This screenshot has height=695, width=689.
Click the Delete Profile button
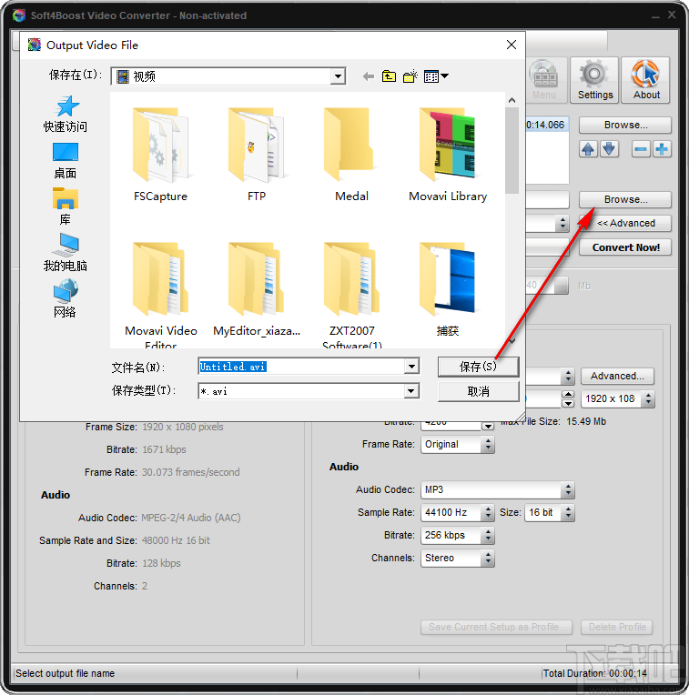617,627
